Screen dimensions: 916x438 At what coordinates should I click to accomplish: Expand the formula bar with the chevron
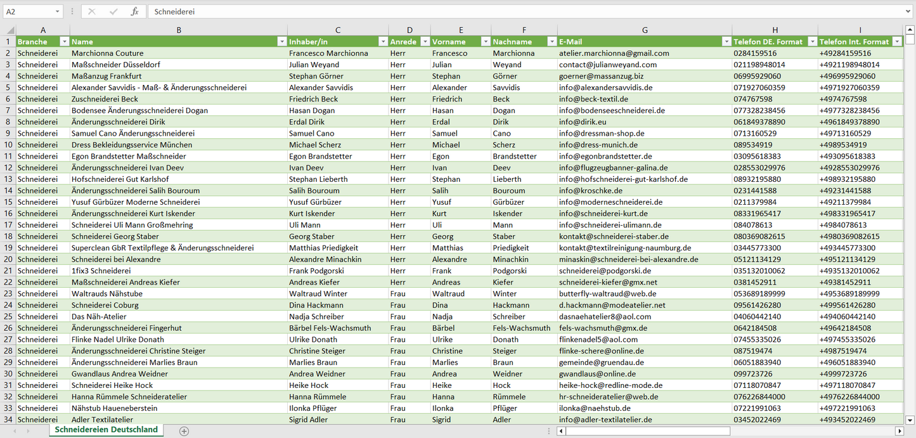pyautogui.click(x=908, y=11)
